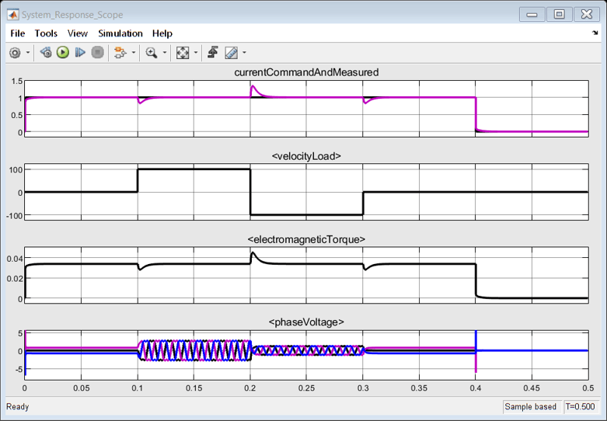This screenshot has height=421, width=607.
Task: Open the Simulation menu
Action: 120,33
